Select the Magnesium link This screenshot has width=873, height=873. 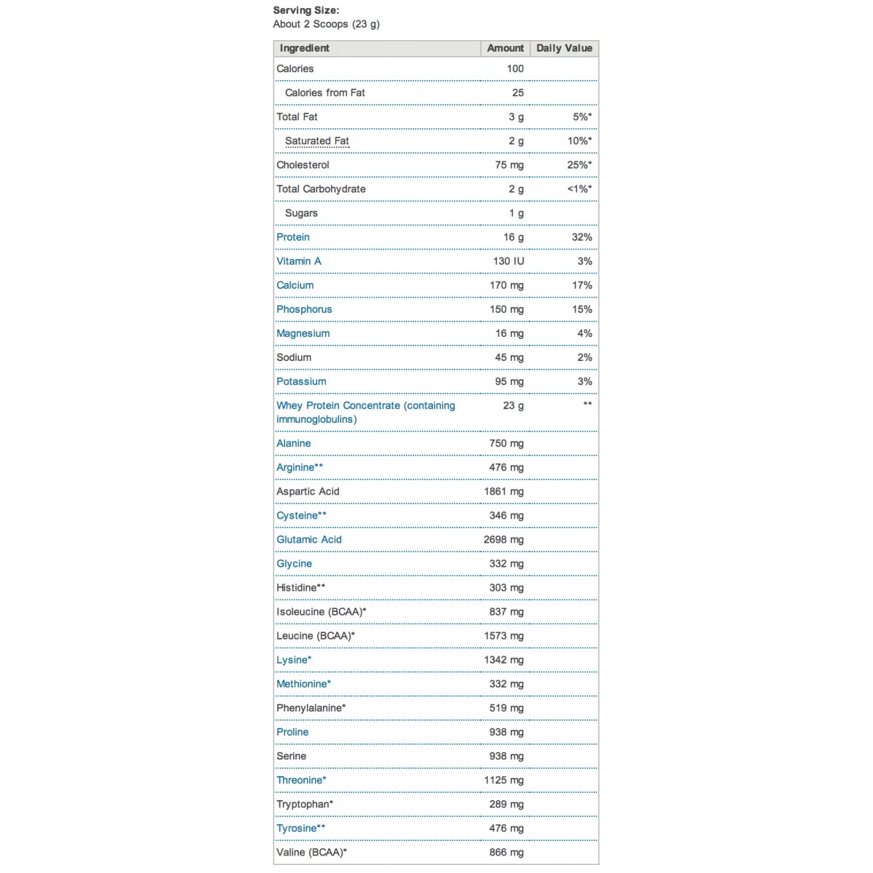pyautogui.click(x=303, y=333)
